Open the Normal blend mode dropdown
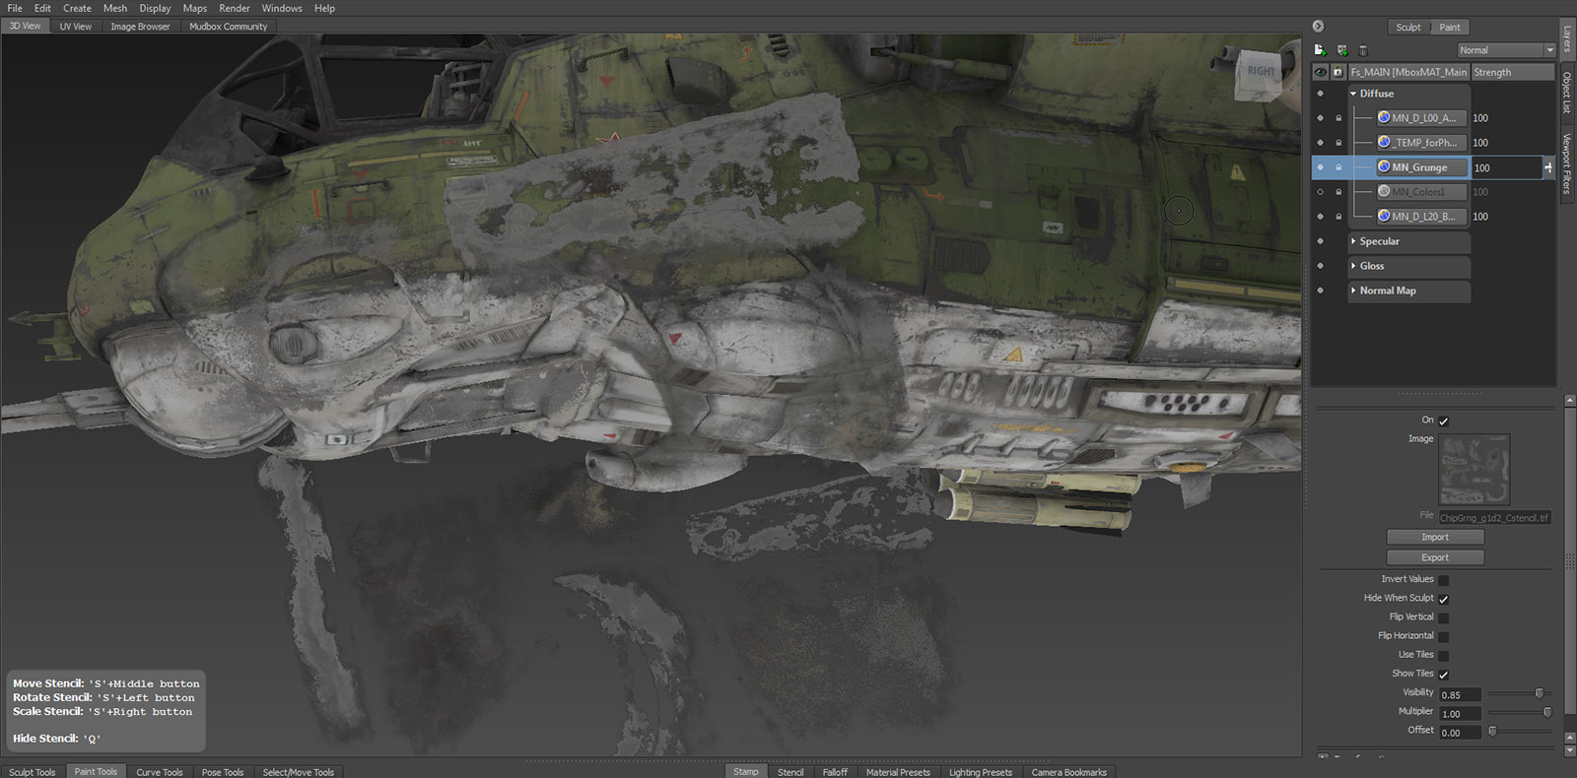This screenshot has height=778, width=1577. 1506,50
